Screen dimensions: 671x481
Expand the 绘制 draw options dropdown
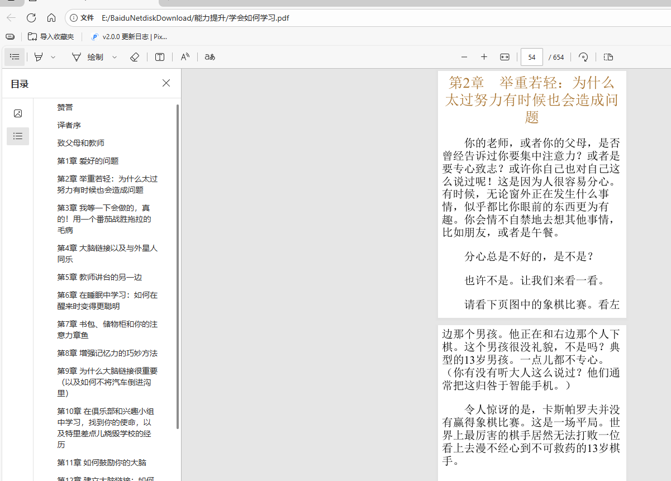coord(115,57)
